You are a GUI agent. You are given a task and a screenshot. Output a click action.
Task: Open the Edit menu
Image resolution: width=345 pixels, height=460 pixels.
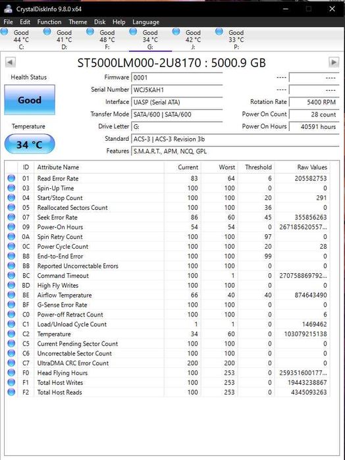[25, 22]
